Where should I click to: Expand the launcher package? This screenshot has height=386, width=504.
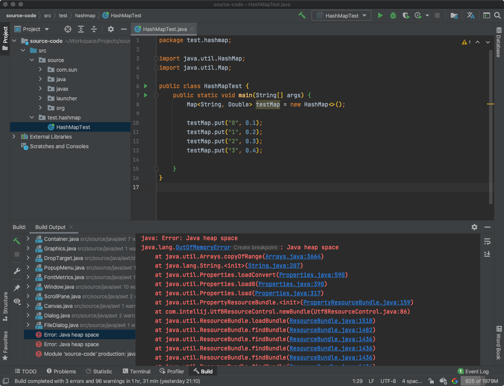(x=41, y=98)
